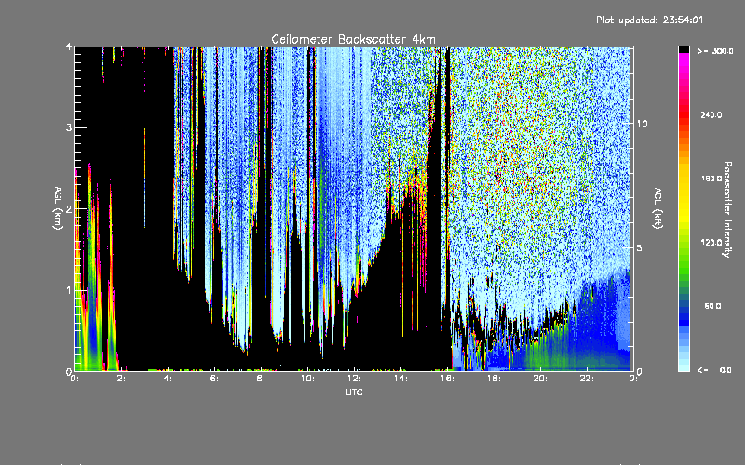Click the 'Plot updated: 23:54:01' timestamp

tap(649, 20)
